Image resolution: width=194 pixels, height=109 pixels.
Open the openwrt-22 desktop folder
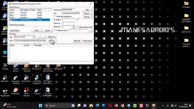click(186, 29)
